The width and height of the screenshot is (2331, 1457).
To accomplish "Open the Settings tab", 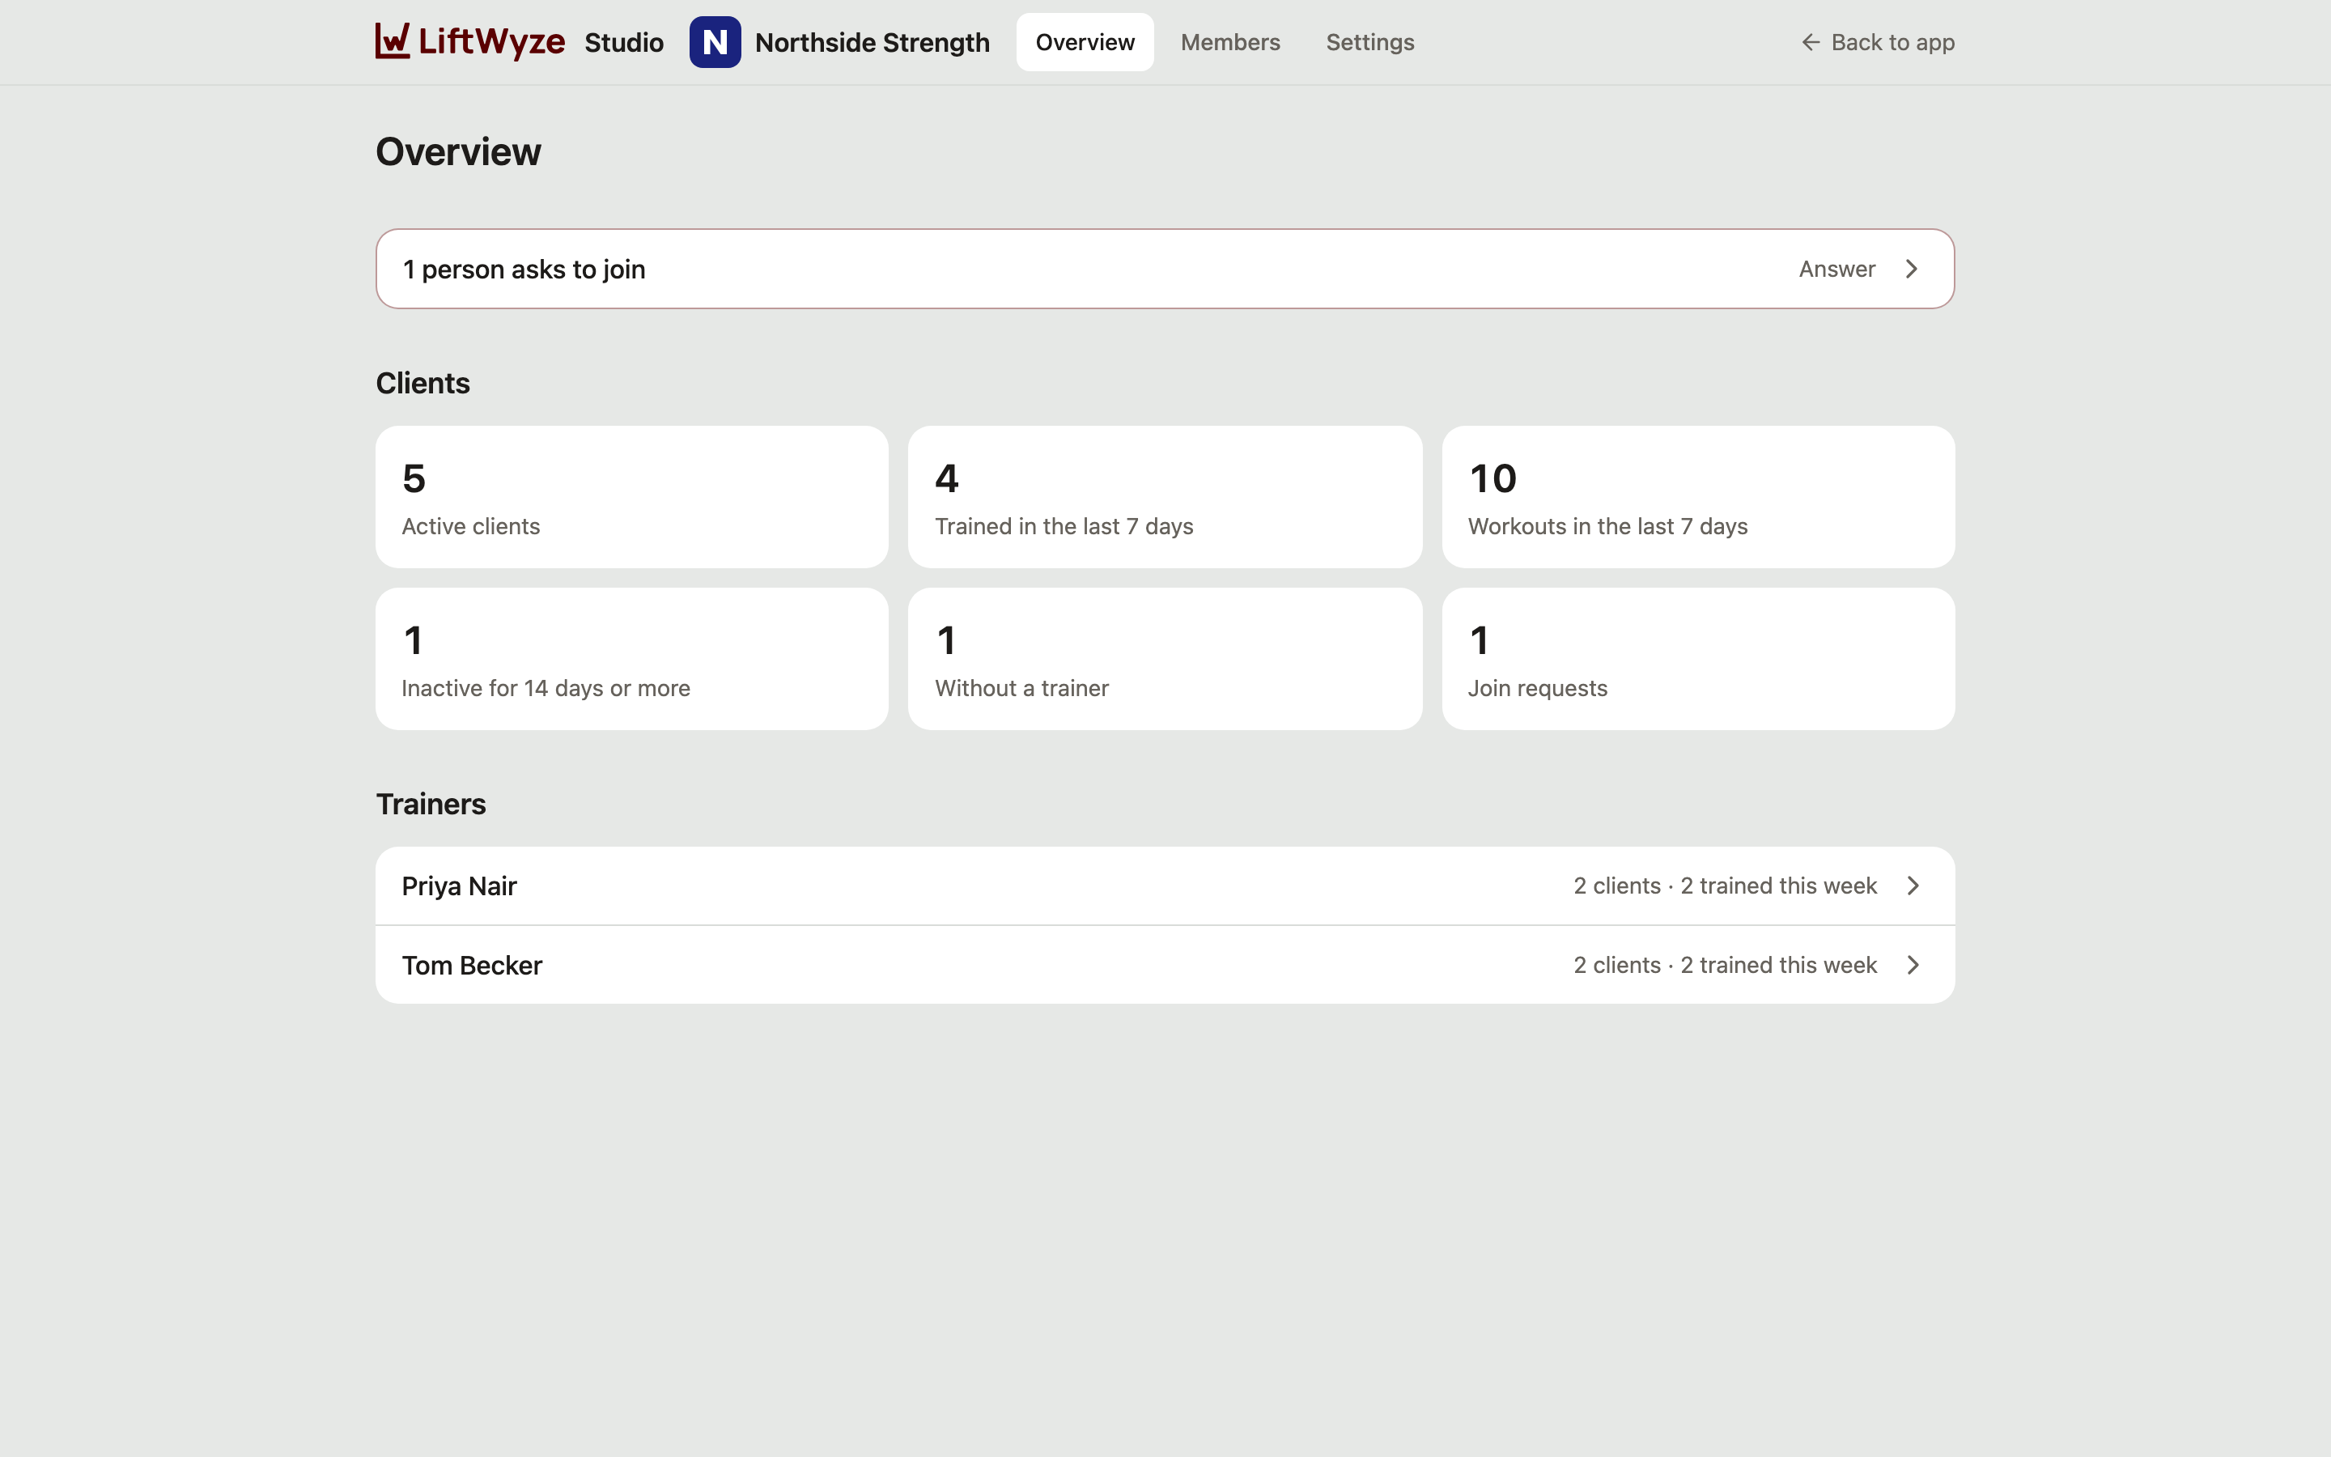I will point(1369,42).
